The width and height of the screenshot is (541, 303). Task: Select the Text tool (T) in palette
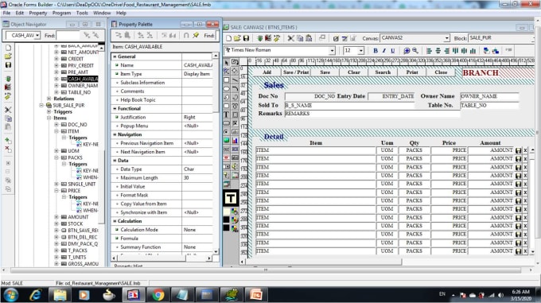(x=226, y=115)
